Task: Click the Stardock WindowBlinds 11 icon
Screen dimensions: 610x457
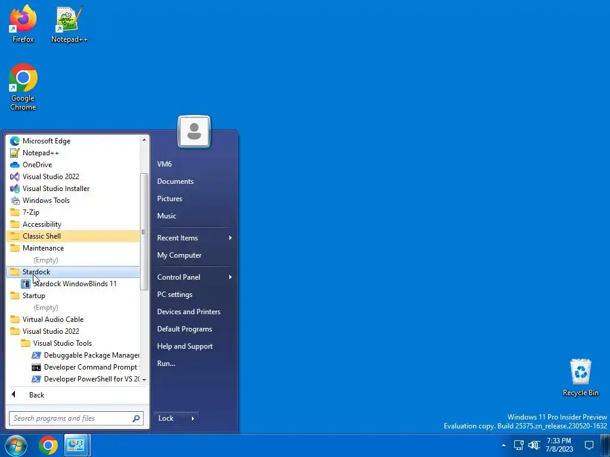Action: click(26, 284)
